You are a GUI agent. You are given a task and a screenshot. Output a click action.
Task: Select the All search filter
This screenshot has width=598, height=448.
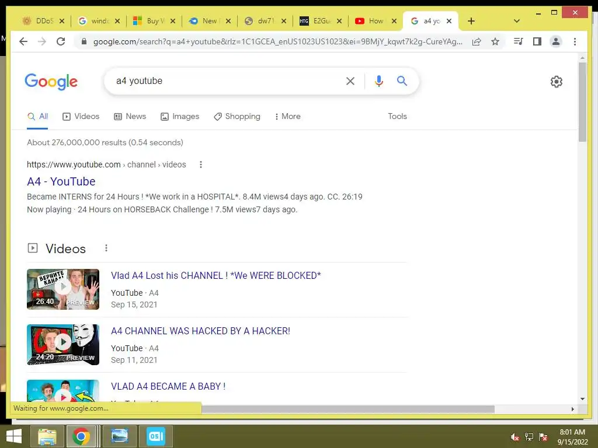pos(37,117)
